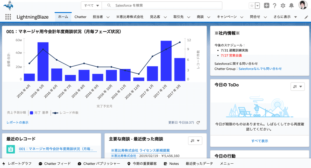The image size is (311, 168).
Task: Open Chatter パブリッシャー utility bar item
Action: tap(99, 164)
